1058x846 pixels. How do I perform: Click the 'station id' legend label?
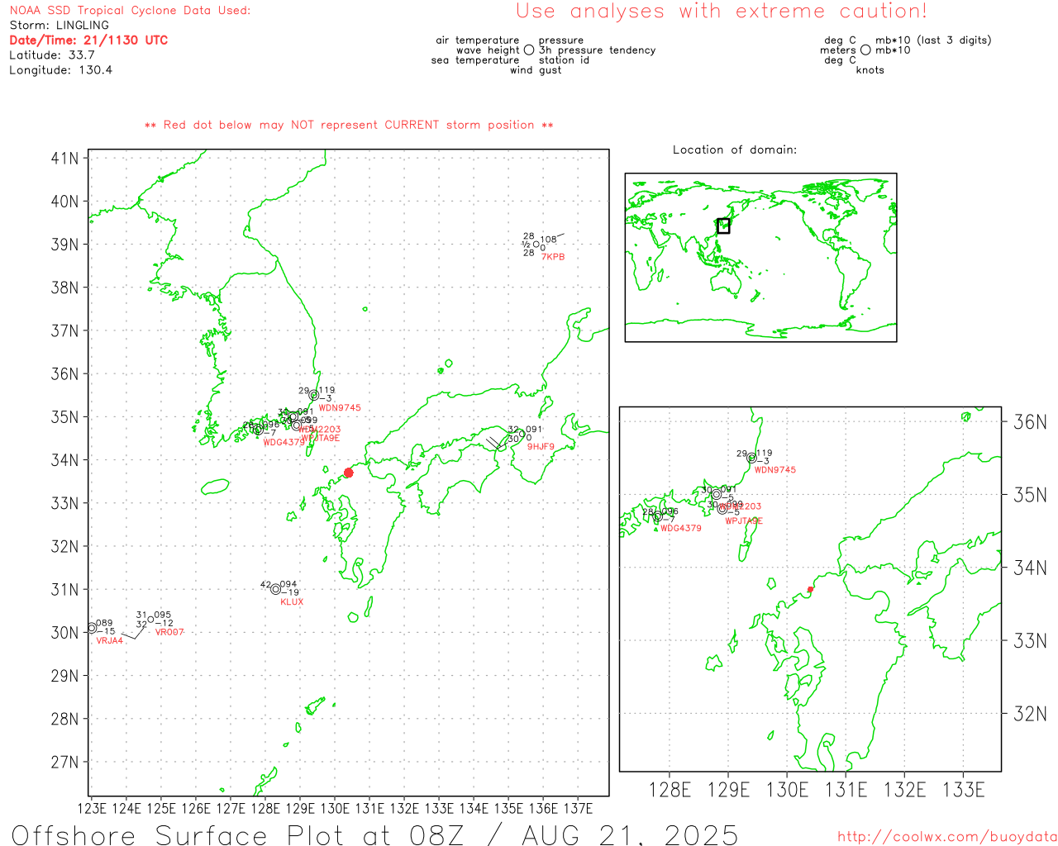click(564, 59)
